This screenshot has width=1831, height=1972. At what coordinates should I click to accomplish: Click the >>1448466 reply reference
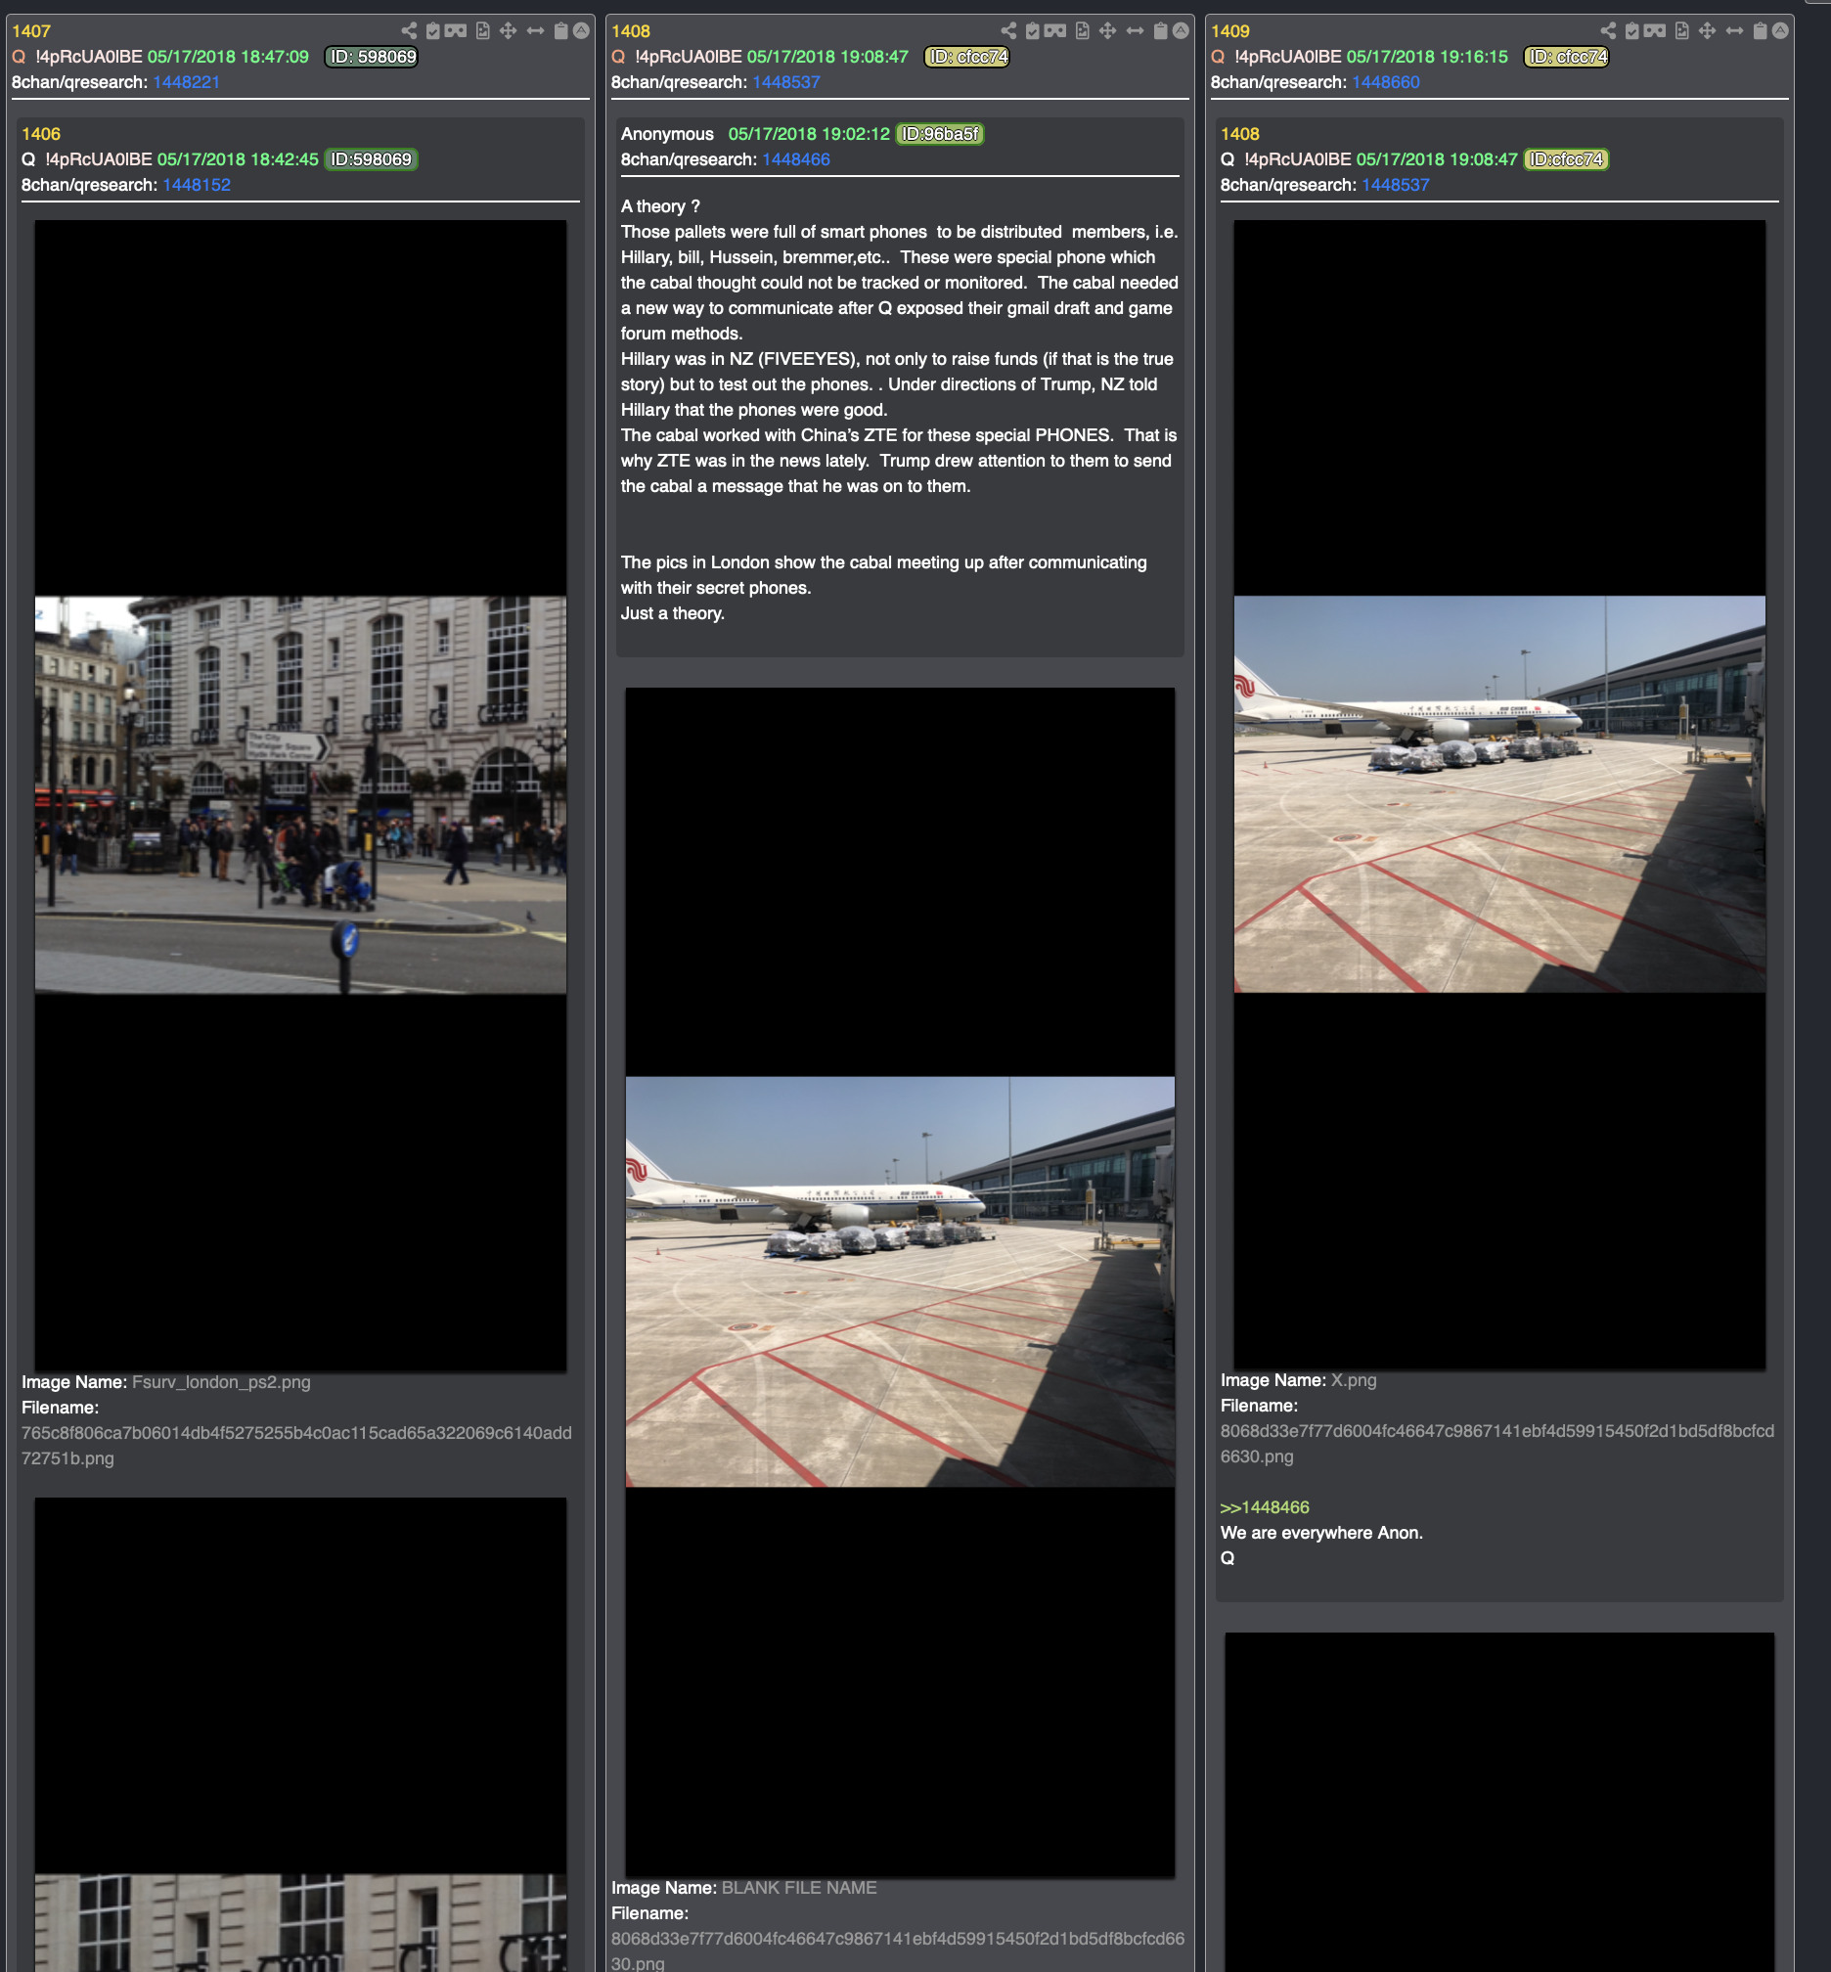[x=1265, y=1507]
